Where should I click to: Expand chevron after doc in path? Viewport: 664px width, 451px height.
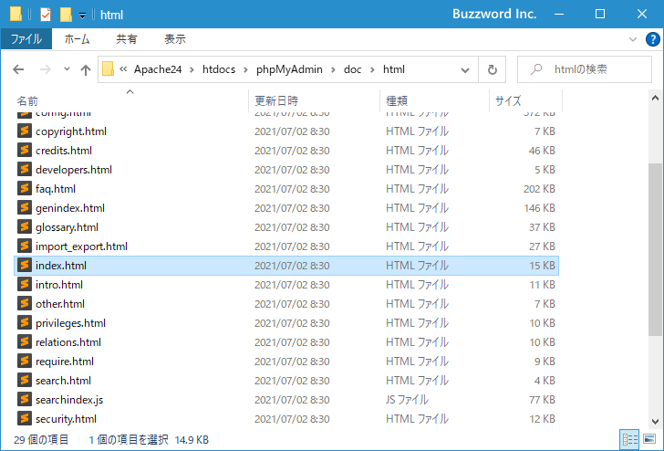point(372,70)
